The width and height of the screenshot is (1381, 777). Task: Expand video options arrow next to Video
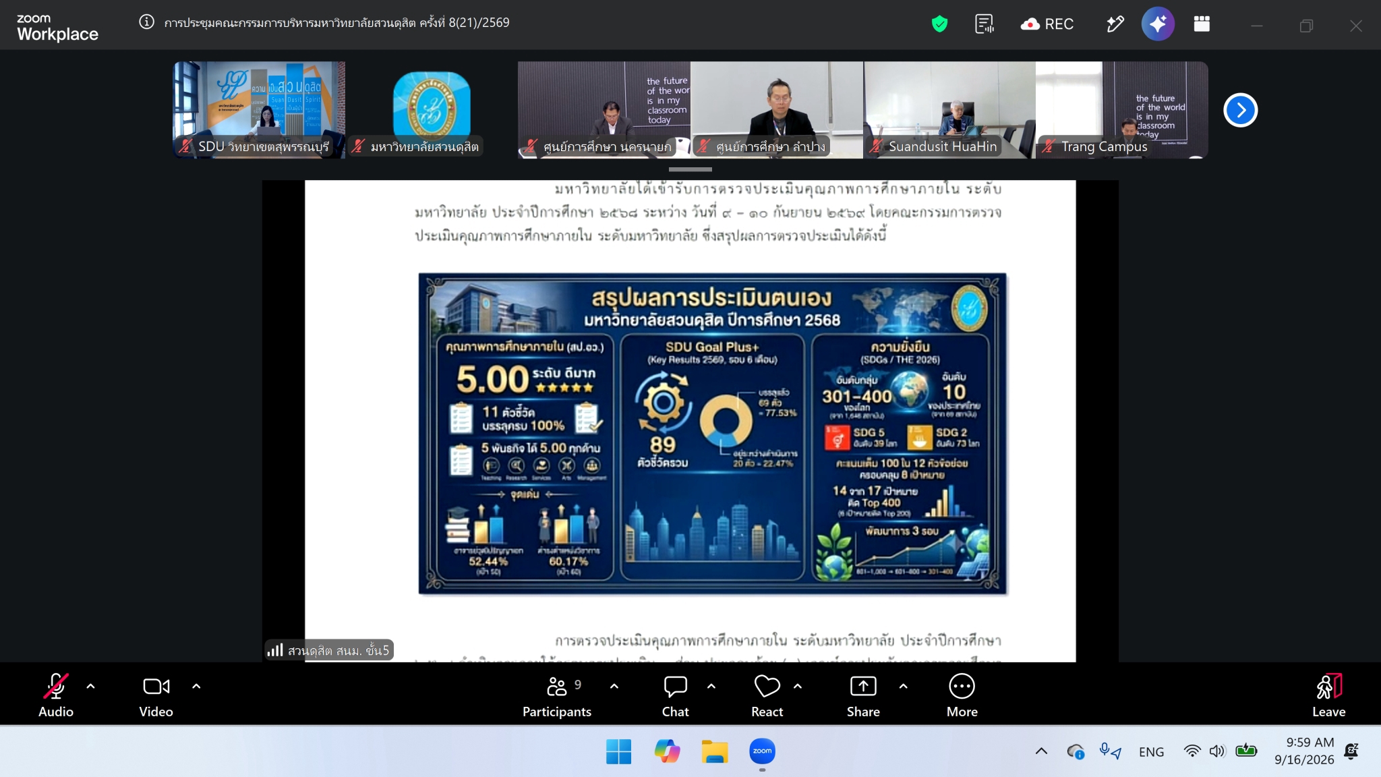(196, 686)
